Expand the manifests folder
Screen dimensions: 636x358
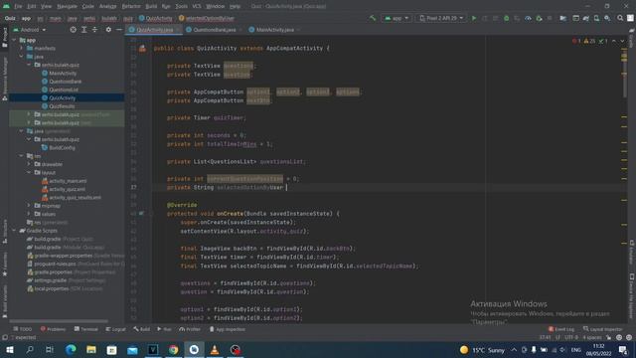coord(22,49)
